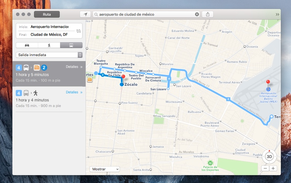291x183 pixels.
Task: Click the walking figure icon in the second route
Action: pyautogui.click(x=36, y=93)
